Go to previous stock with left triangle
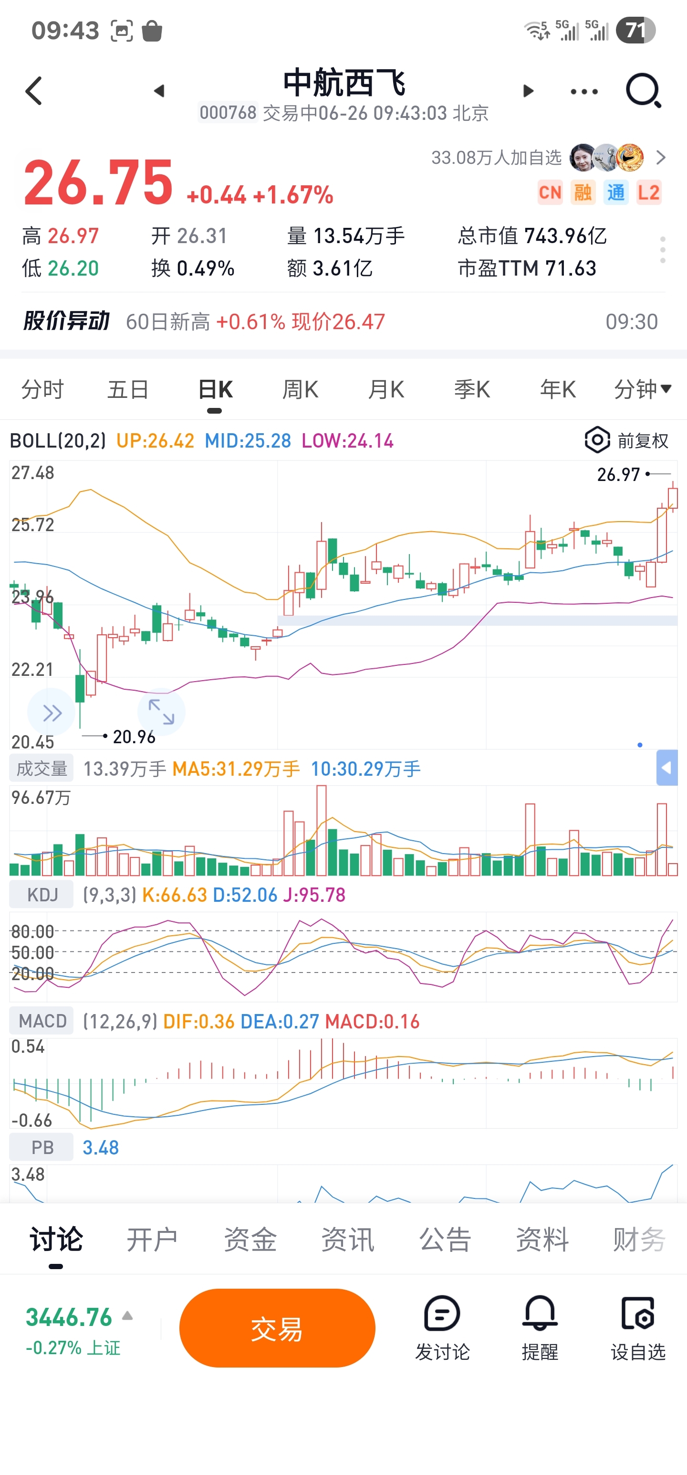Image resolution: width=687 pixels, height=1475 pixels. point(159,90)
